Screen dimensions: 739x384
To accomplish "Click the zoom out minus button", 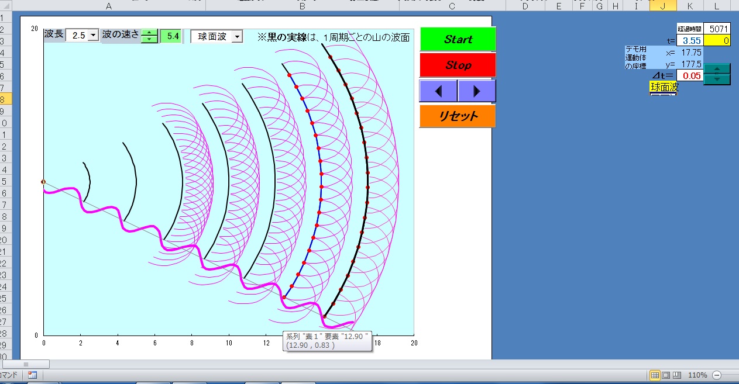I will [717, 375].
